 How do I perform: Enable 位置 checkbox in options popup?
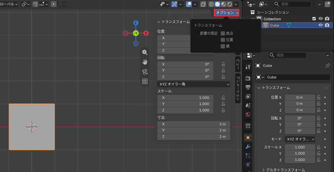point(223,40)
